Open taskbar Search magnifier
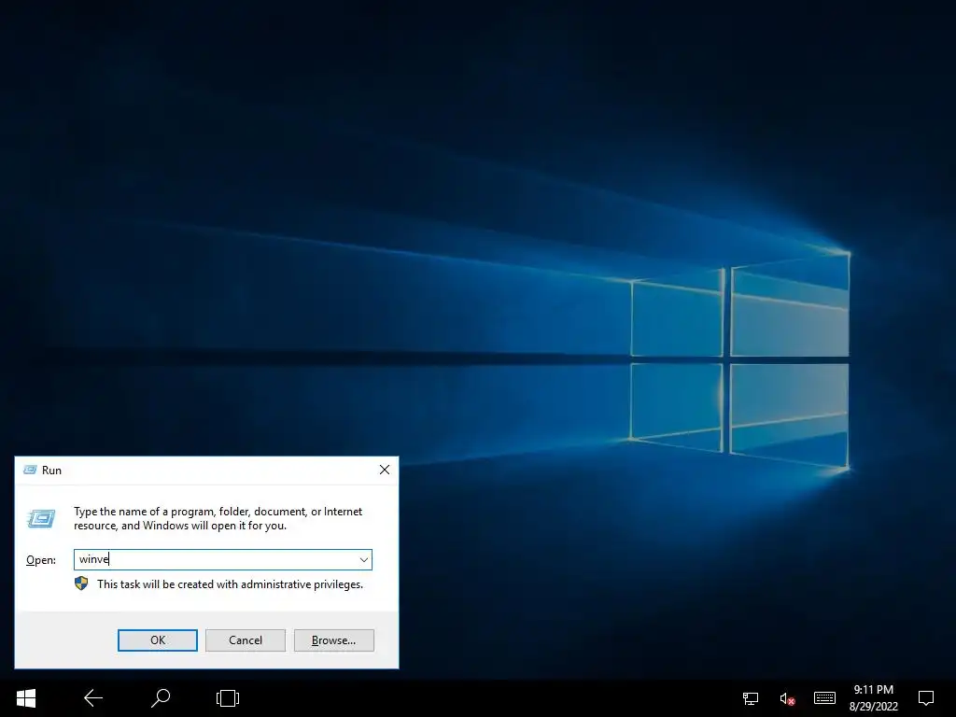 point(161,698)
